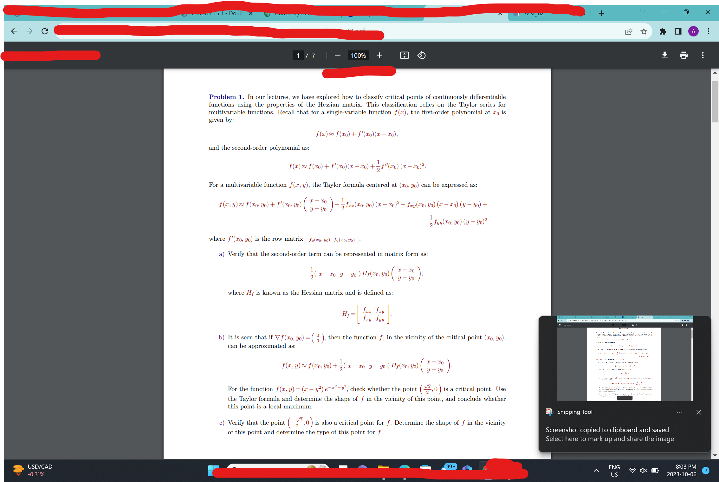Expand hidden icons in the system tray
Screen dimensions: 719x482
(596, 470)
